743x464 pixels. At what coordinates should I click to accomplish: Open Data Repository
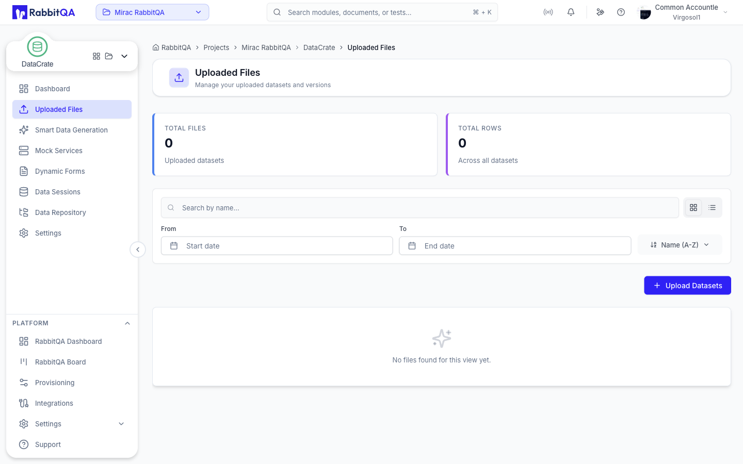coord(72,212)
